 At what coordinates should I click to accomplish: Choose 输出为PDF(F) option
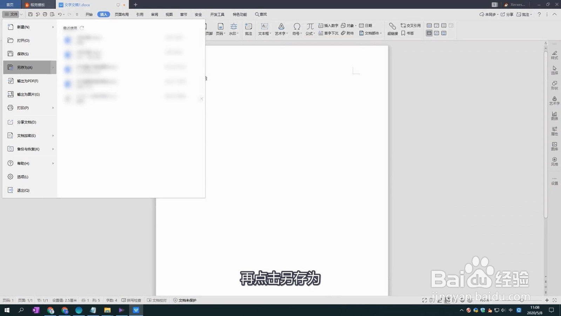click(30, 81)
